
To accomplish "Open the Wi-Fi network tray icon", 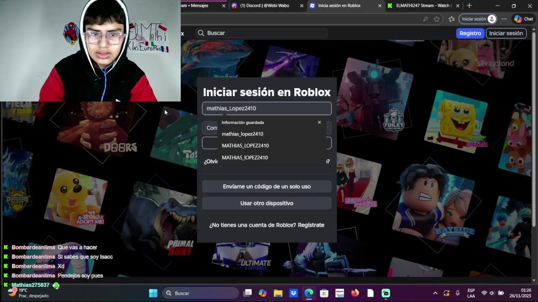I will [484, 293].
